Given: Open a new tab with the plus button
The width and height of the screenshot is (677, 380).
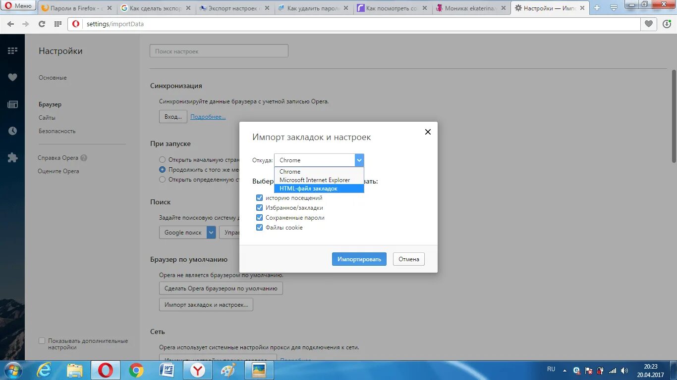Looking at the screenshot, I should tap(597, 8).
